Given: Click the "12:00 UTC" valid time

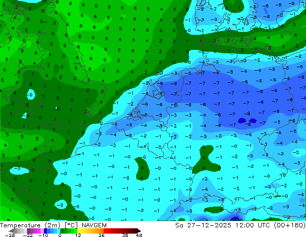Looking at the screenshot, I should [x=254, y=225].
